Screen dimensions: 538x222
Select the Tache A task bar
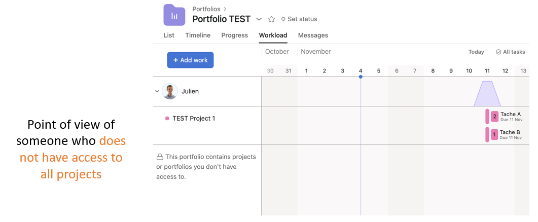coord(510,117)
